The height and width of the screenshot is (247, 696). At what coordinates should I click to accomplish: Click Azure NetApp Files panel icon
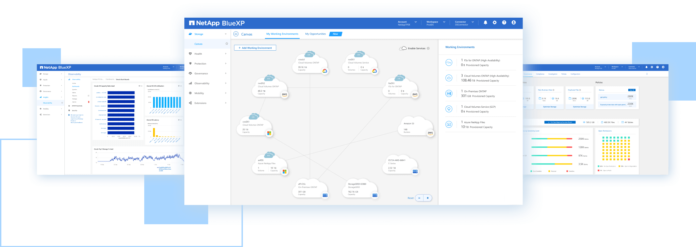(449, 124)
